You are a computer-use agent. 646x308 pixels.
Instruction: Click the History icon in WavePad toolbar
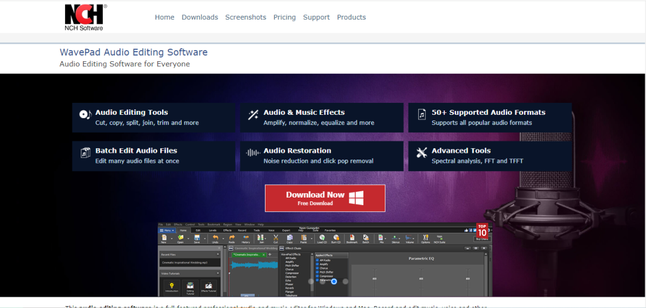[246, 237]
